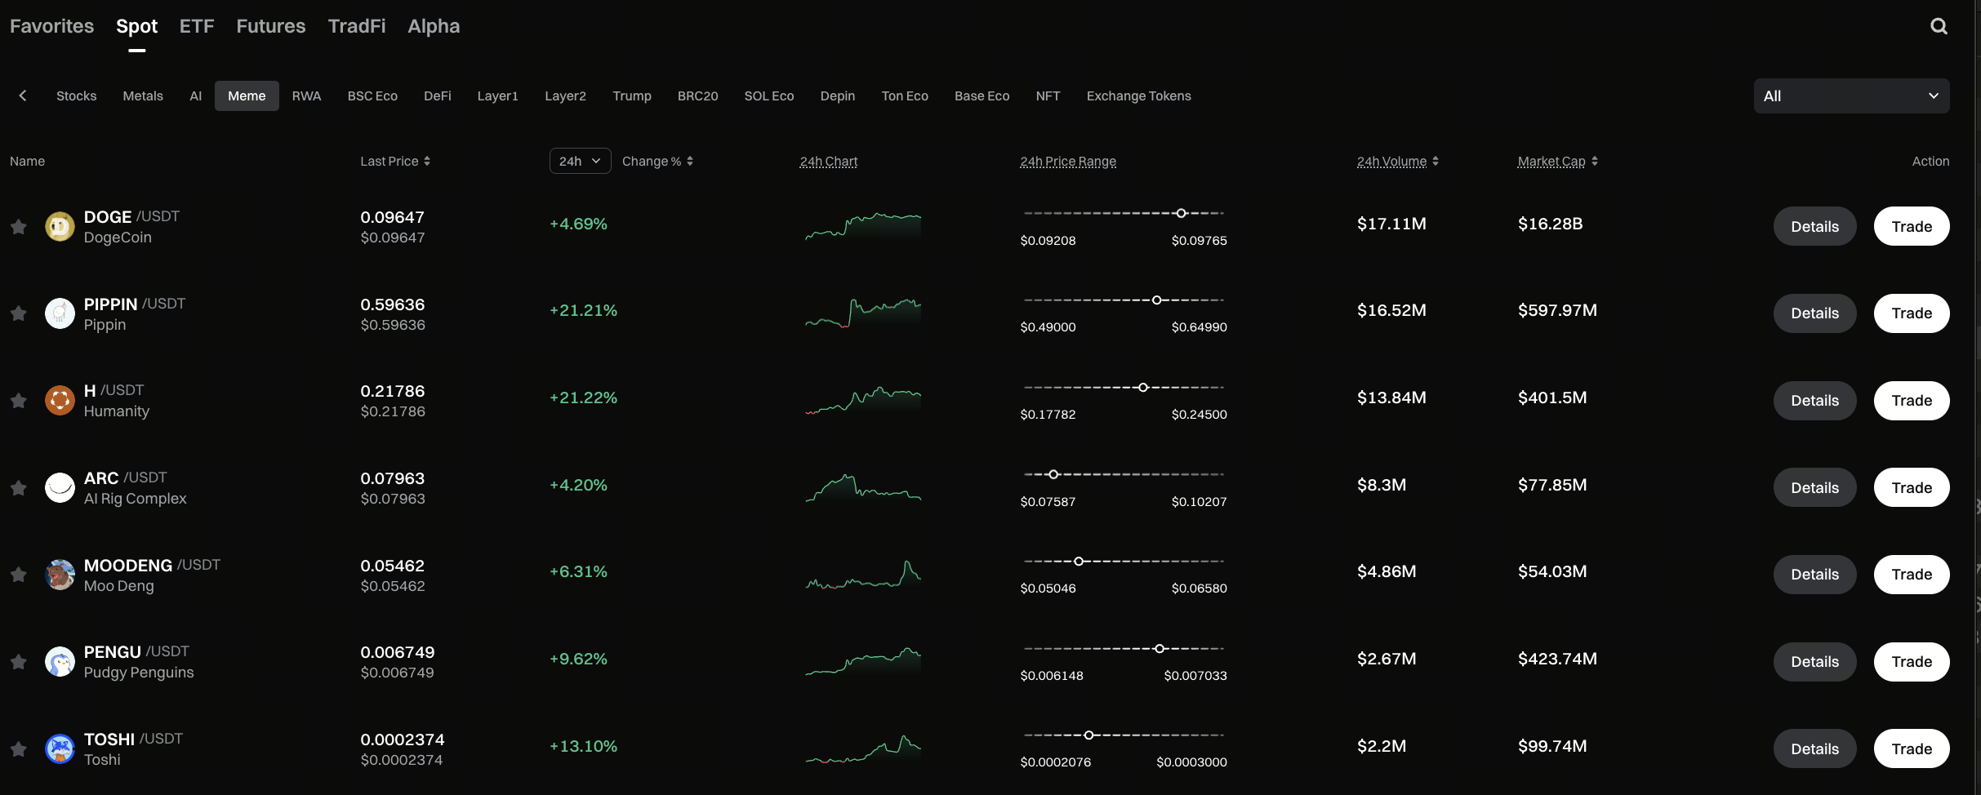The image size is (1981, 795).
Task: Click the Pippin token logo
Action: [60, 313]
